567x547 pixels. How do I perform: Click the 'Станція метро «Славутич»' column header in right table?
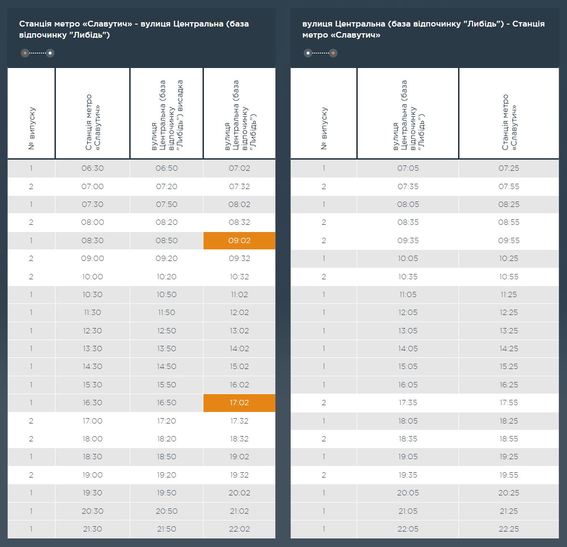click(509, 122)
